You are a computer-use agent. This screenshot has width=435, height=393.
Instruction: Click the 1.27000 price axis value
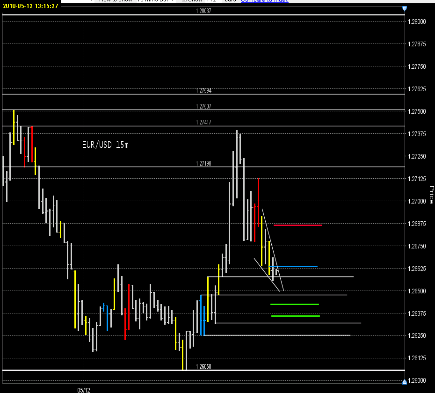(x=417, y=201)
